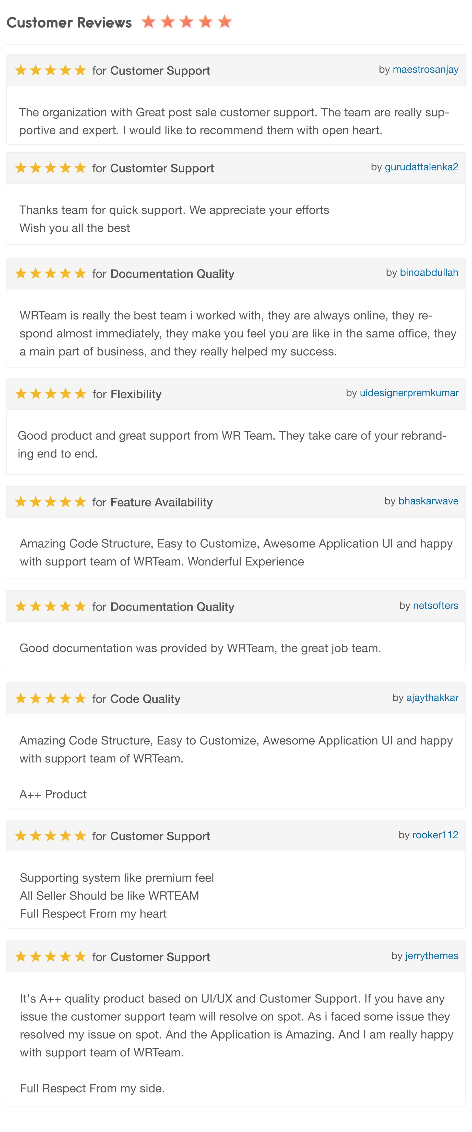Click binoabdullah's Documentation Quality review text
This screenshot has width=472, height=1132.
pyautogui.click(x=238, y=334)
